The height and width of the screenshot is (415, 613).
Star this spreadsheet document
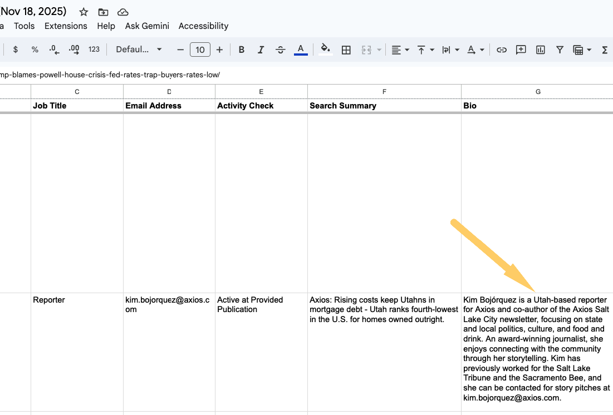click(84, 12)
